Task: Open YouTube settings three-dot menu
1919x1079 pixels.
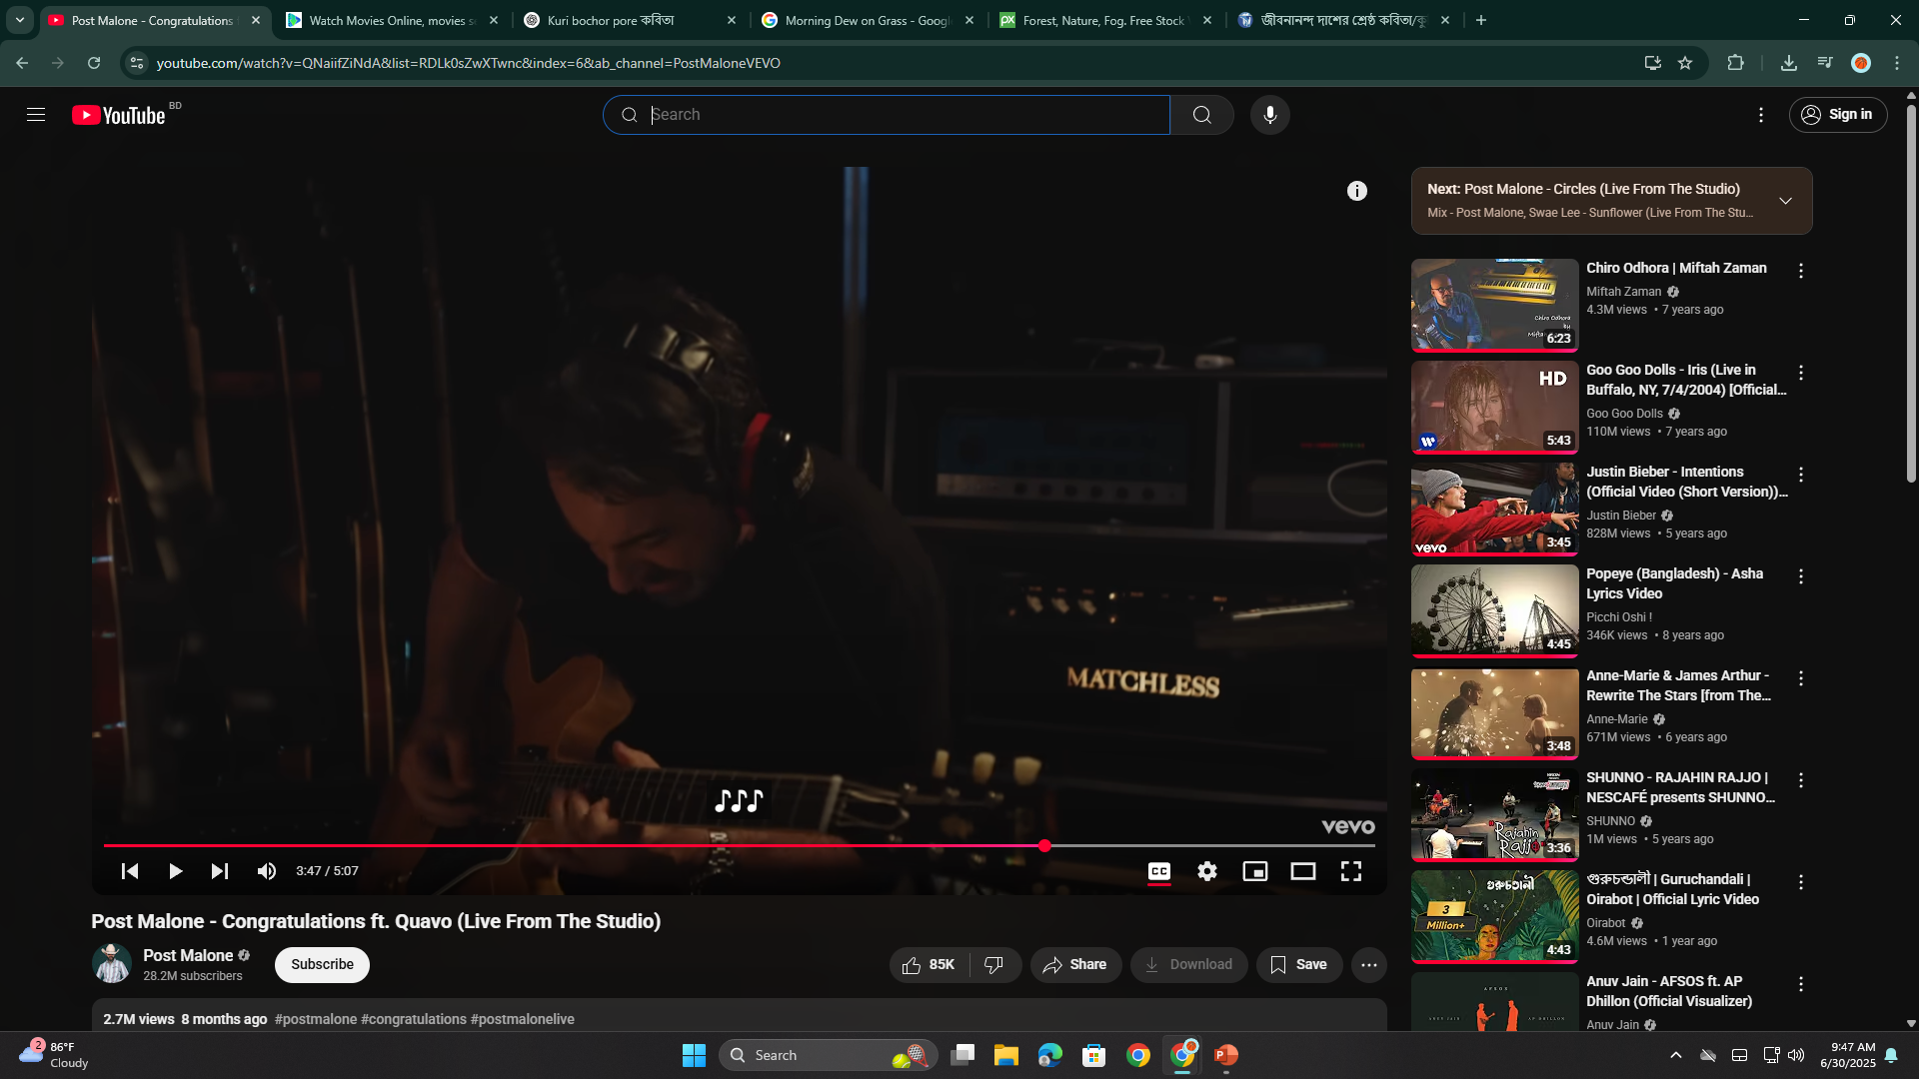Action: click(x=1761, y=115)
